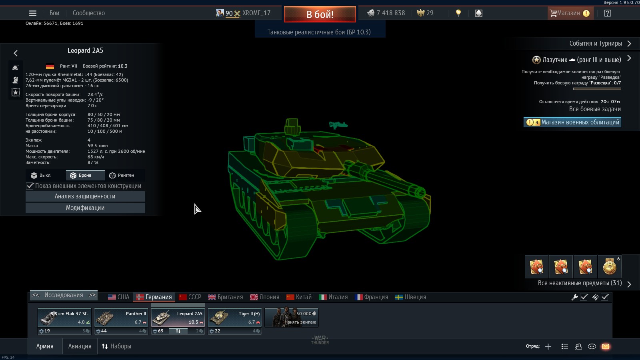This screenshot has height=360, width=640.
Task: Select the crew soldier icon in sidebar
Action: [16, 80]
